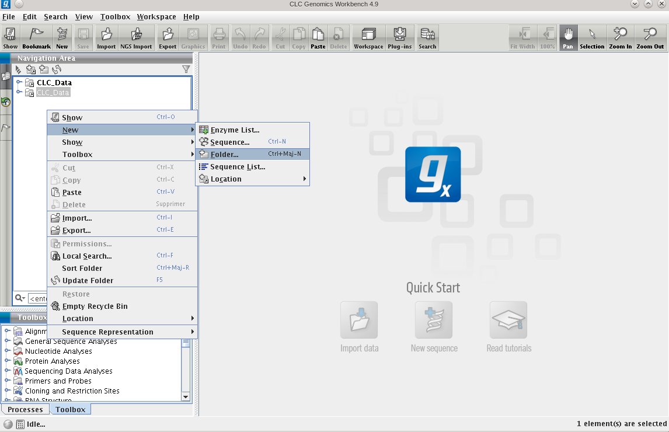
Task: Select Import... in the context menu
Action: pyautogui.click(x=122, y=218)
